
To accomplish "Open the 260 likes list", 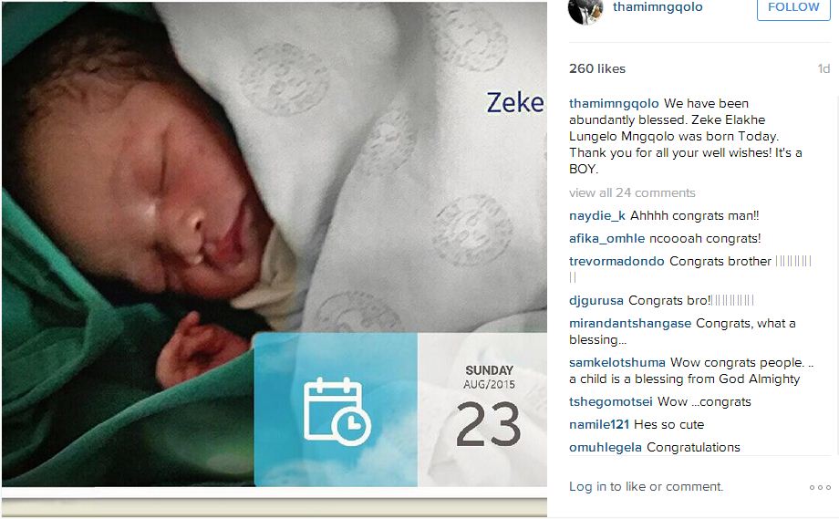I will tap(597, 68).
